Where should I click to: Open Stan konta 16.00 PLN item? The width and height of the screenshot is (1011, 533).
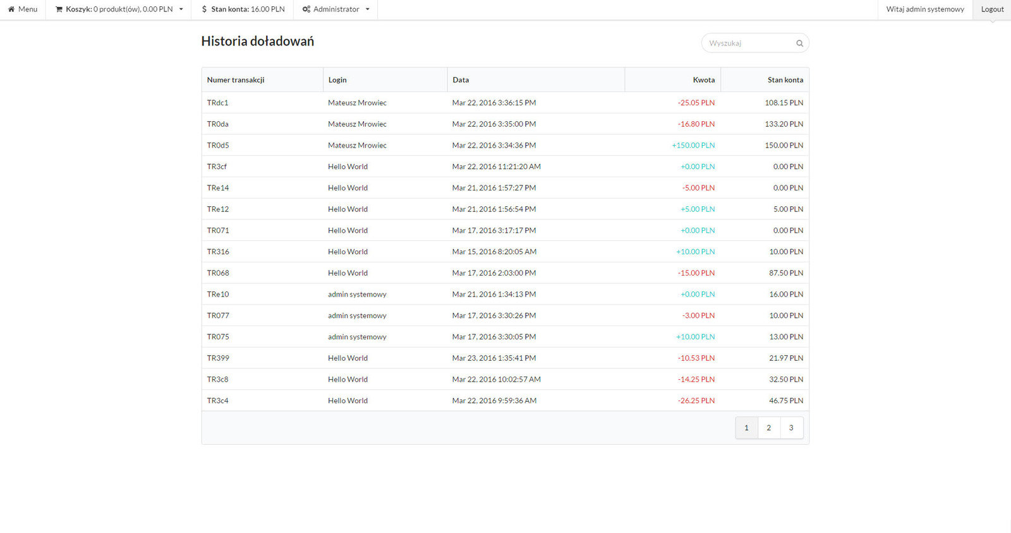pyautogui.click(x=243, y=9)
